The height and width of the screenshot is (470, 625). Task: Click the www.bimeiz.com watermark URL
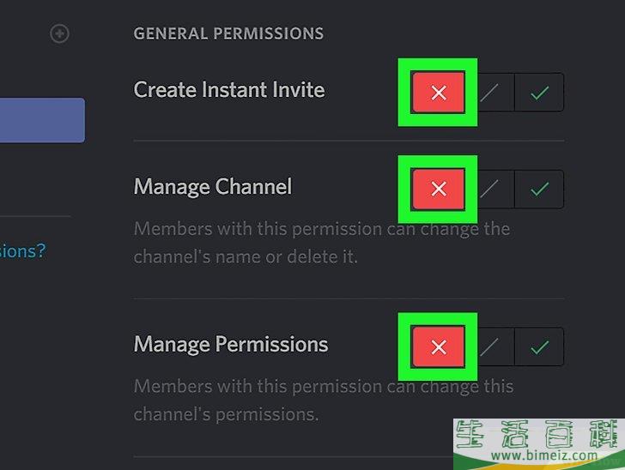pos(537,456)
